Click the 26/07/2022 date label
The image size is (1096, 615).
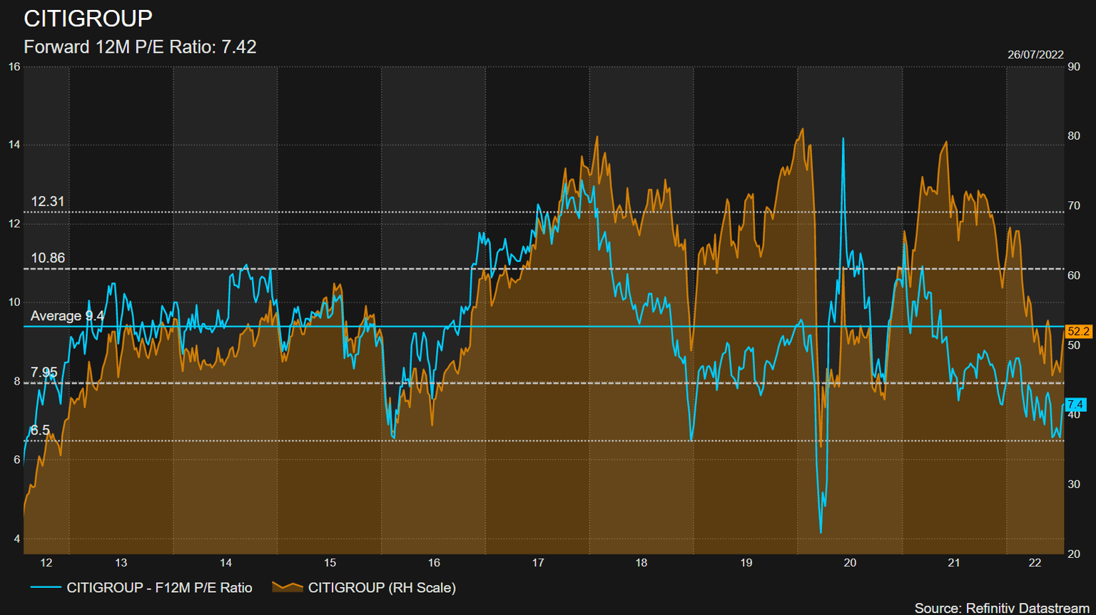pos(1035,54)
